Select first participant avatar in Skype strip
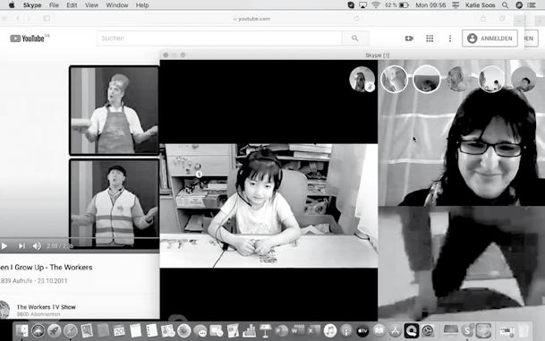Viewport: 545px width, 341px height. tap(394, 80)
